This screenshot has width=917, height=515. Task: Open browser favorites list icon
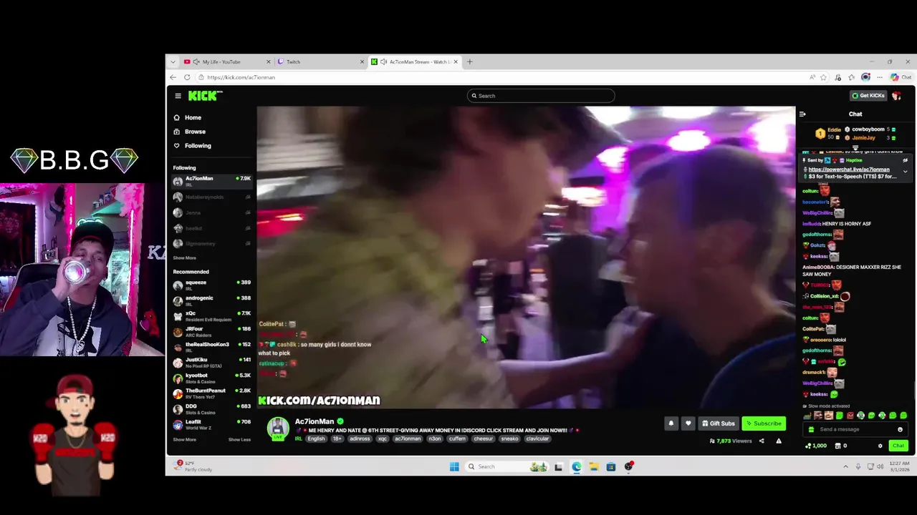click(851, 77)
